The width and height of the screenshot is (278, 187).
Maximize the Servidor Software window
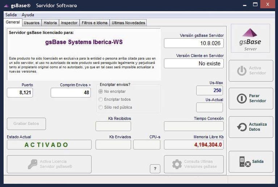pos(255,5)
